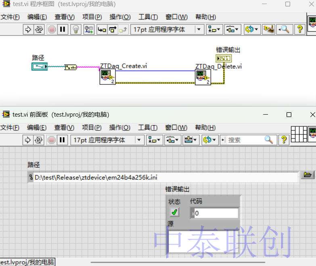Open 窗口(W) menu in front panel
The image size is (316, 266).
coord(176,128)
